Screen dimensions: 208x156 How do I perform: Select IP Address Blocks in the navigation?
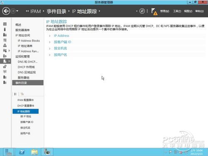tap(29, 41)
